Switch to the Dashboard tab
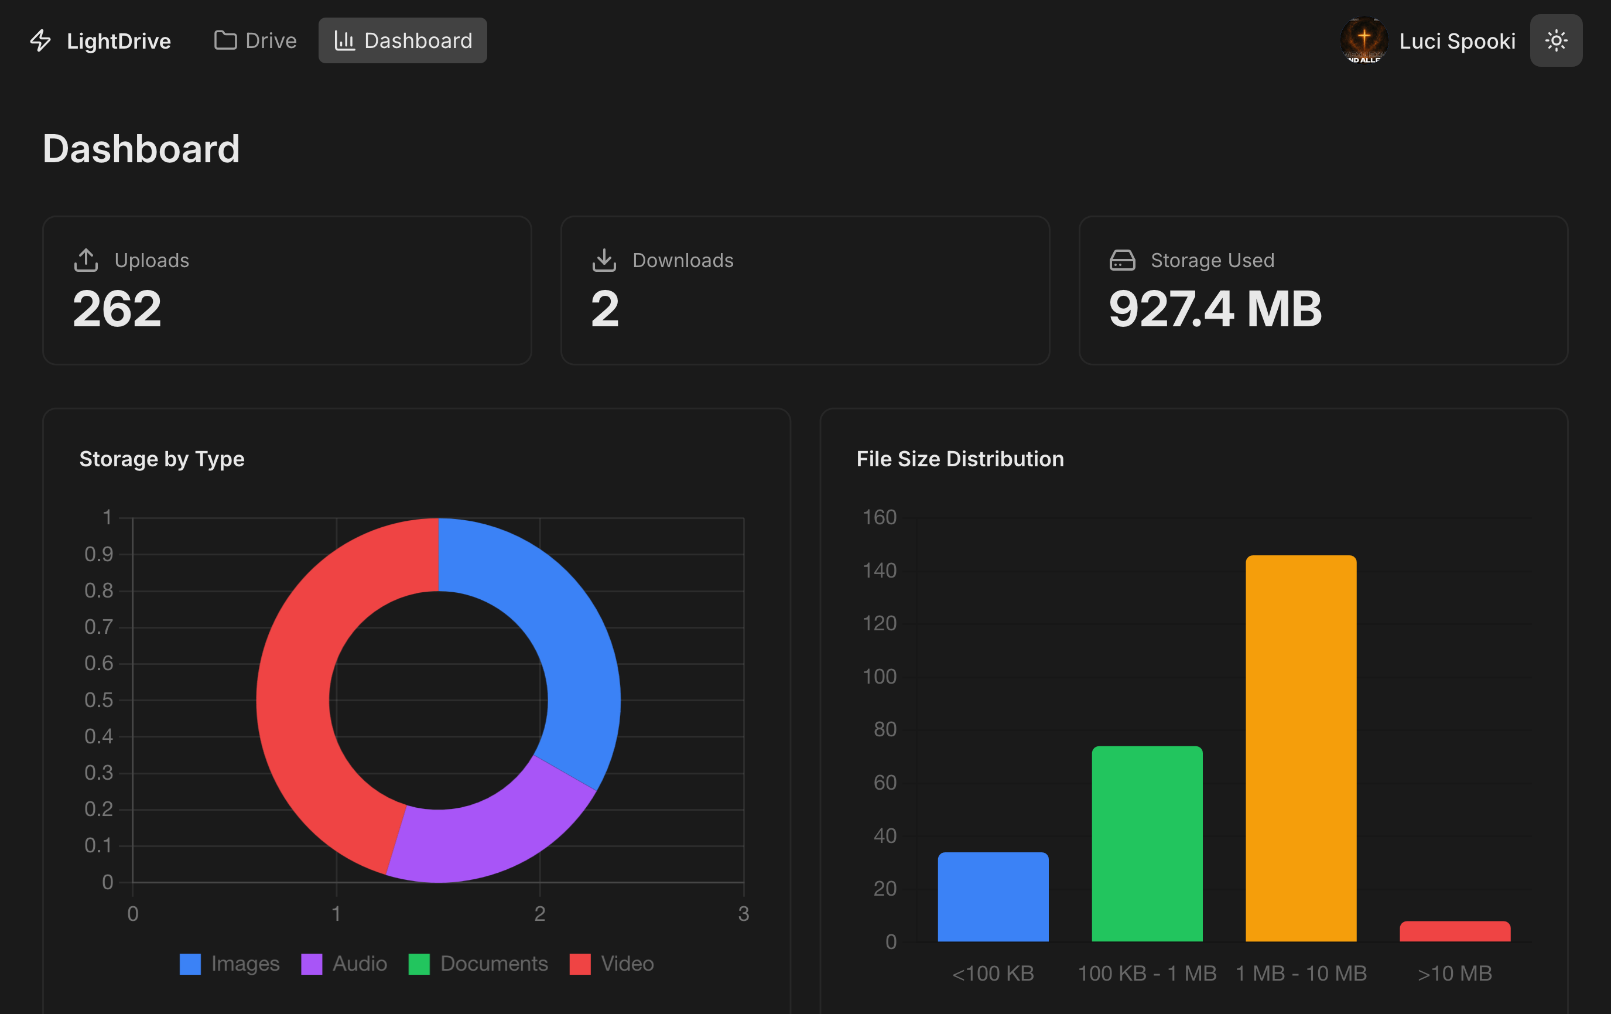Viewport: 1611px width, 1014px height. click(x=403, y=41)
